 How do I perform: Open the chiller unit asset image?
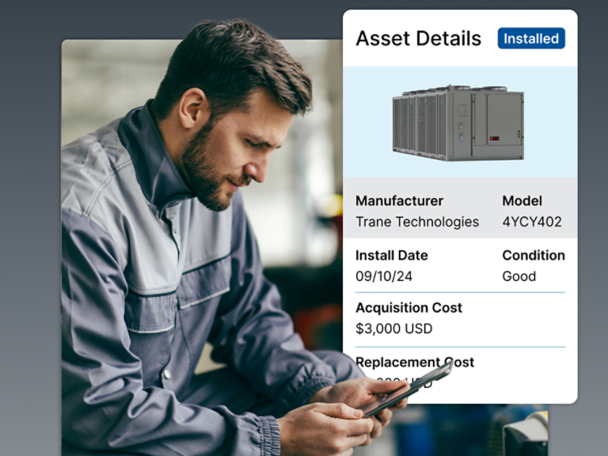pos(458,123)
